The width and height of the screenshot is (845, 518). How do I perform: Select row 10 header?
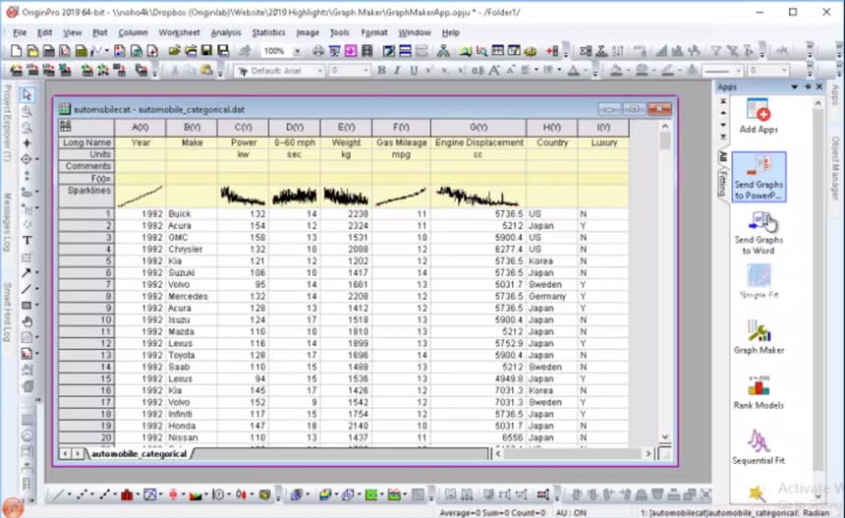[x=86, y=320]
